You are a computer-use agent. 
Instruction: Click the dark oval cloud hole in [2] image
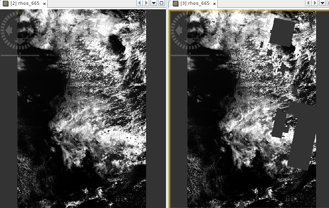tap(117, 45)
